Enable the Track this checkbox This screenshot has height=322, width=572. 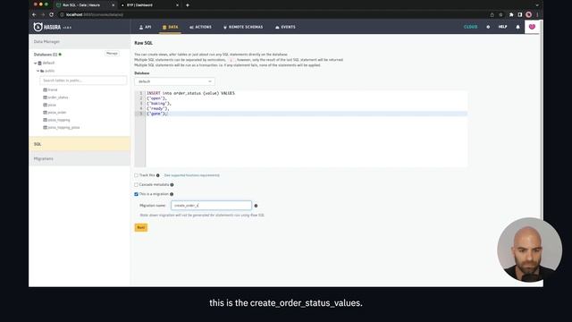coord(137,175)
